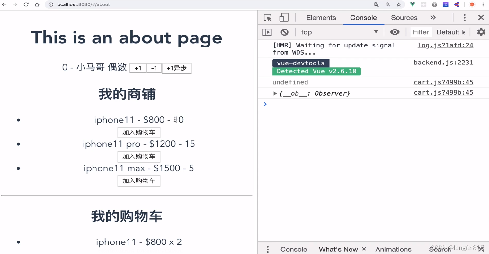Click the 我的购物车 heading

pyautogui.click(x=127, y=216)
